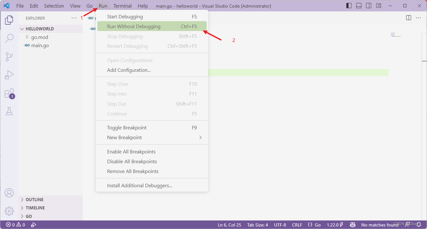Open customize layout icon in the title bar

click(379, 6)
